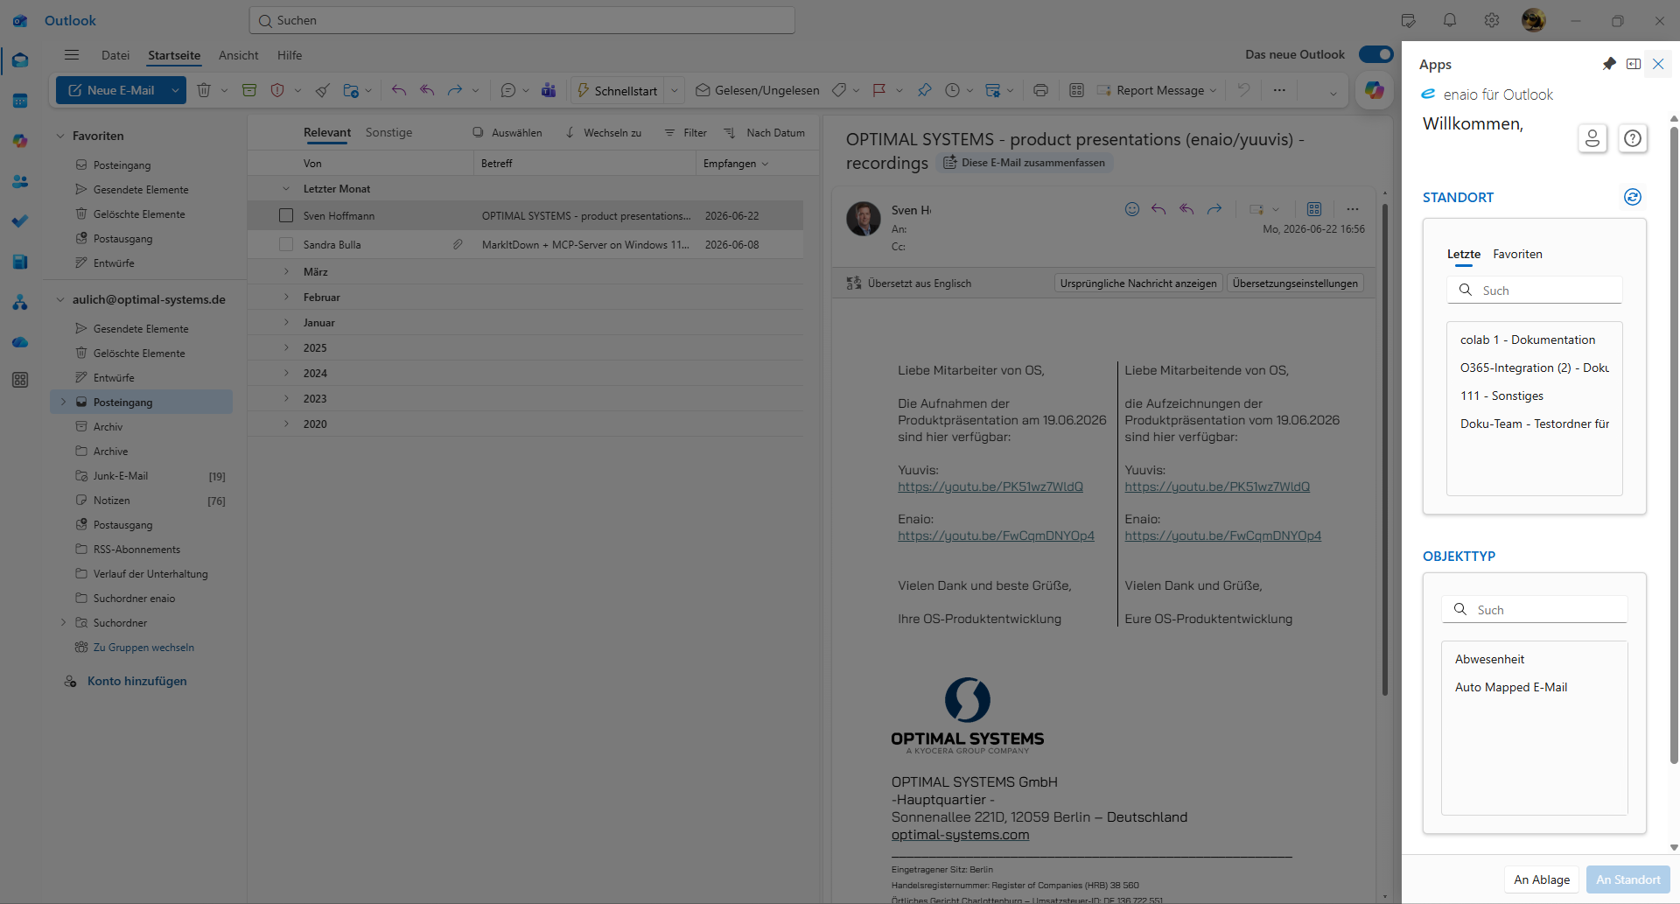Viewport: 1680px width, 904px height.
Task: Pin the enaio Apps pane
Action: click(x=1609, y=64)
